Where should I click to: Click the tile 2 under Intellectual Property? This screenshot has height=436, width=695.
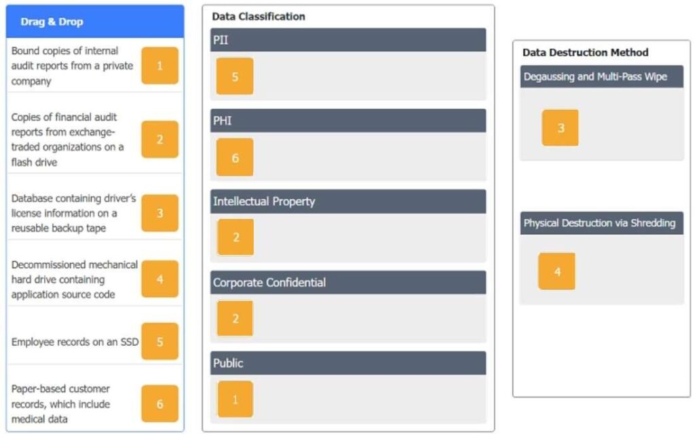tap(236, 237)
